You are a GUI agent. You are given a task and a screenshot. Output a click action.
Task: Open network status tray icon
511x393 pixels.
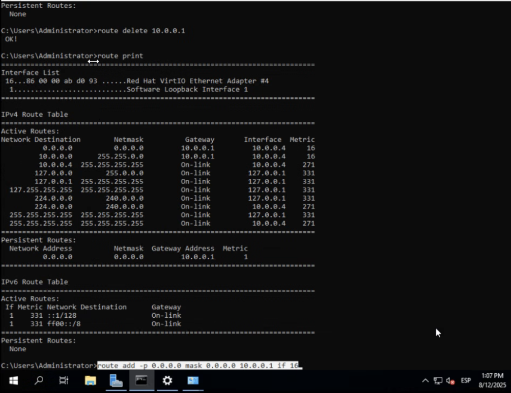[x=438, y=381]
